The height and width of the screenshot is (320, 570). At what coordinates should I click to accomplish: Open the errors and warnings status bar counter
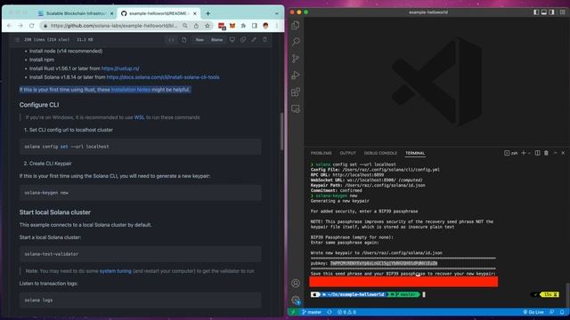click(x=346, y=312)
